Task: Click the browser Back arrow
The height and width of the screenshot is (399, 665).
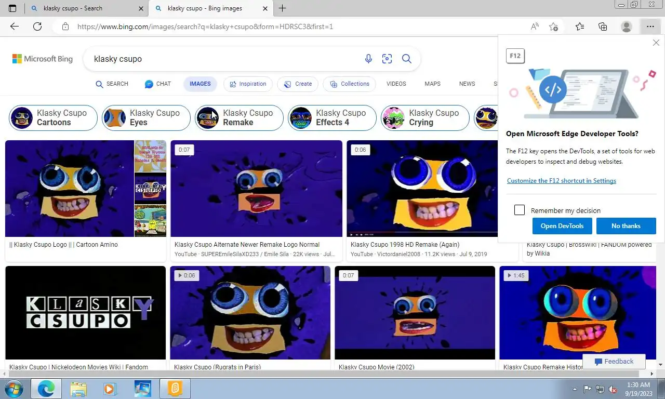Action: (15, 26)
